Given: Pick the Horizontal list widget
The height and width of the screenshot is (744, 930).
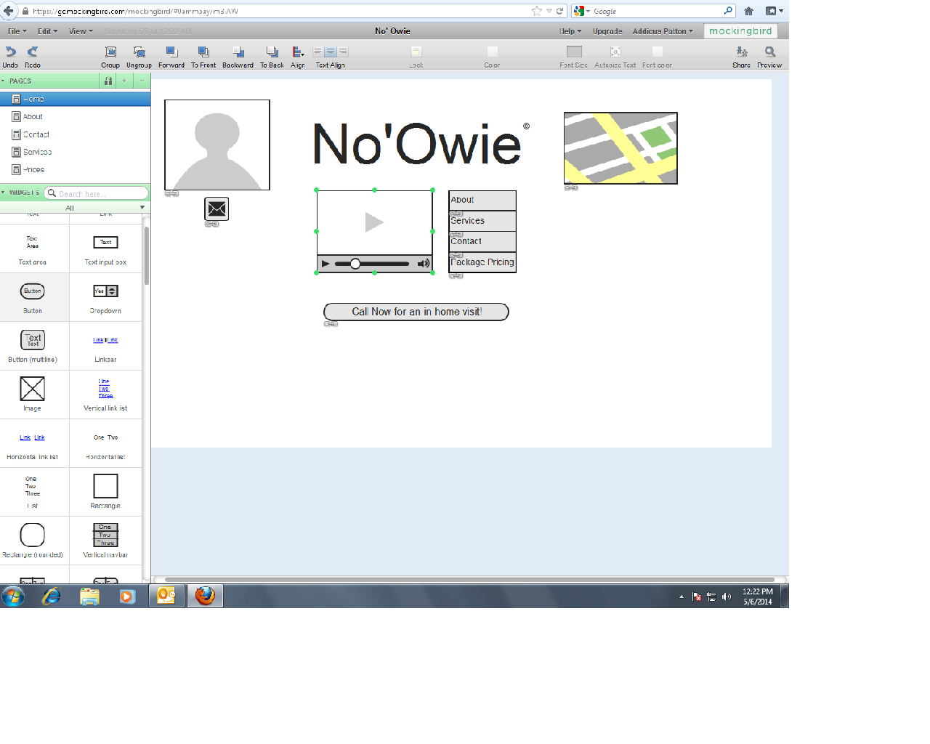Looking at the screenshot, I should (105, 443).
